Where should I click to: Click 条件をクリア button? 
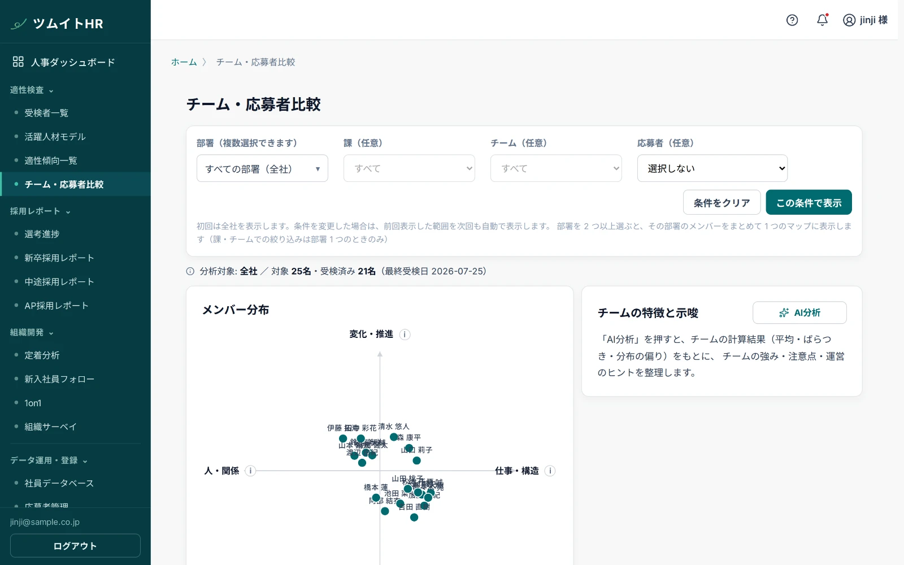tap(722, 202)
